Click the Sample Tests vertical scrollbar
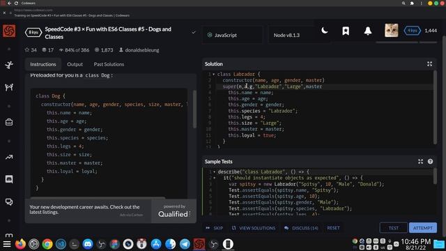The height and width of the screenshot is (251, 446). coord(435,176)
